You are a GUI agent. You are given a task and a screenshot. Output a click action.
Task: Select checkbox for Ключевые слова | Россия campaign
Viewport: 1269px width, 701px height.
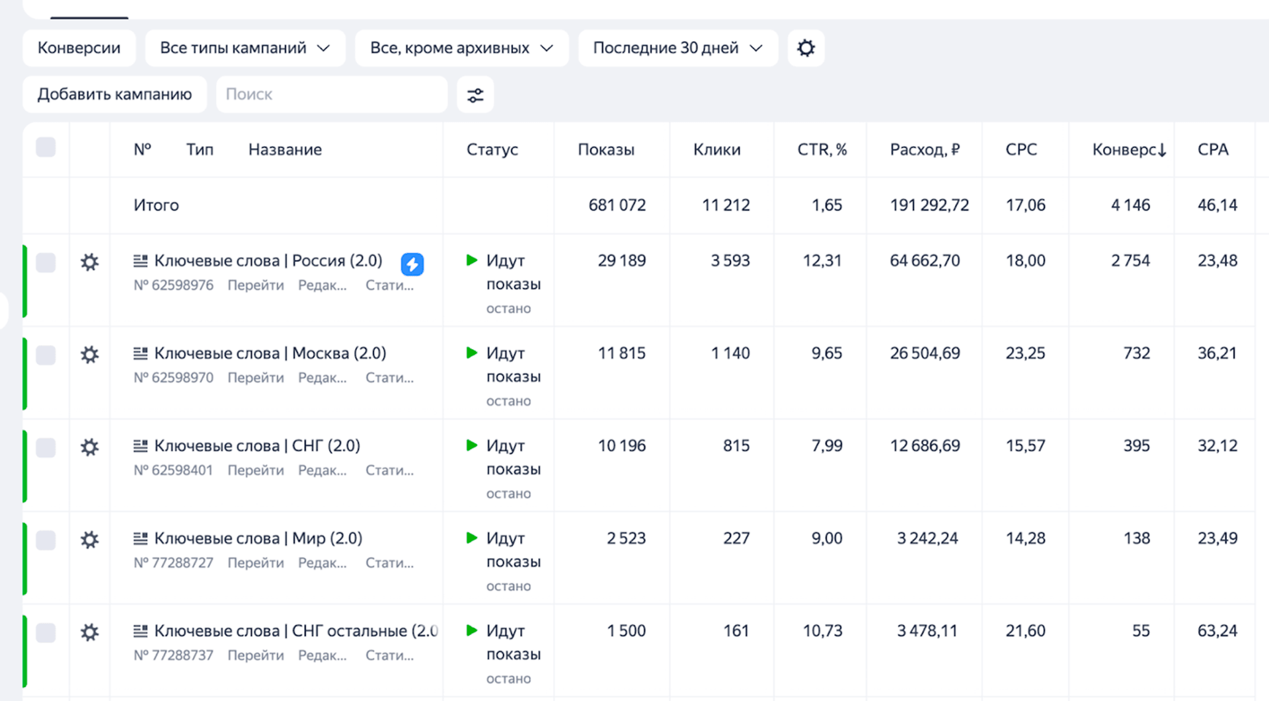pyautogui.click(x=46, y=262)
